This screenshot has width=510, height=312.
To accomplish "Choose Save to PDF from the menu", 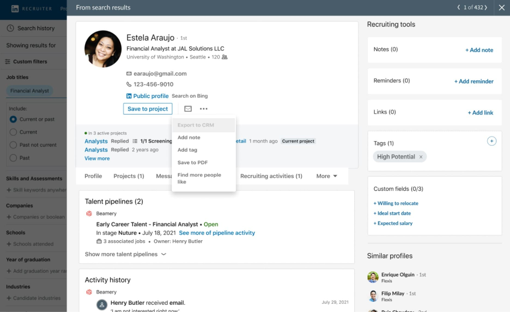I will tap(192, 162).
